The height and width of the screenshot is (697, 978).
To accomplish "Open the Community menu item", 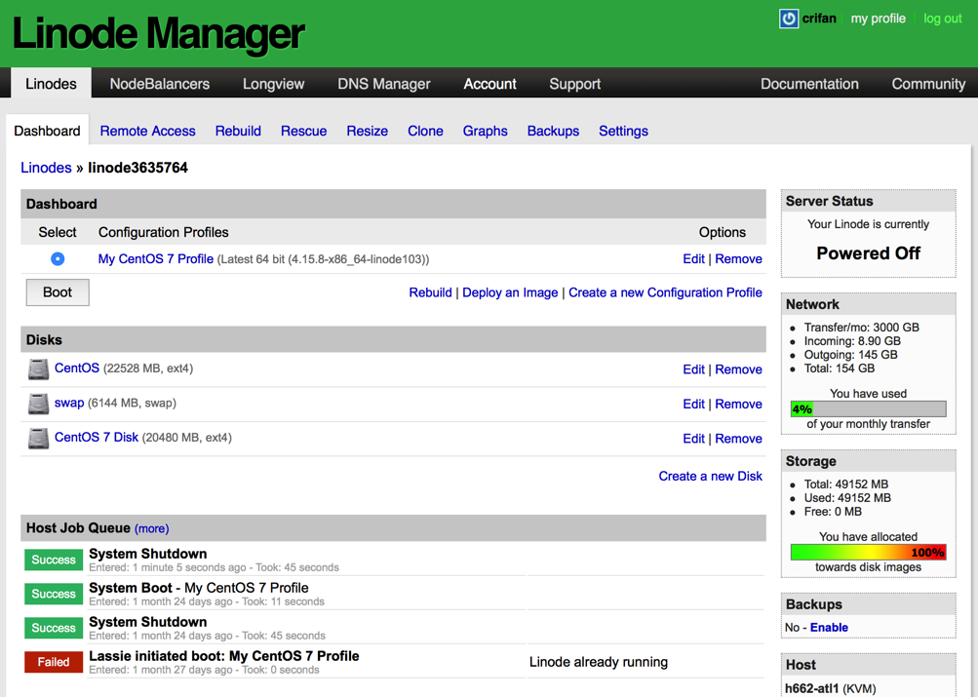I will 928,84.
